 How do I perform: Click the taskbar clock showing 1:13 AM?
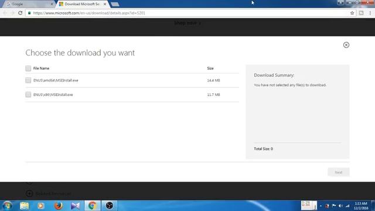click(361, 206)
